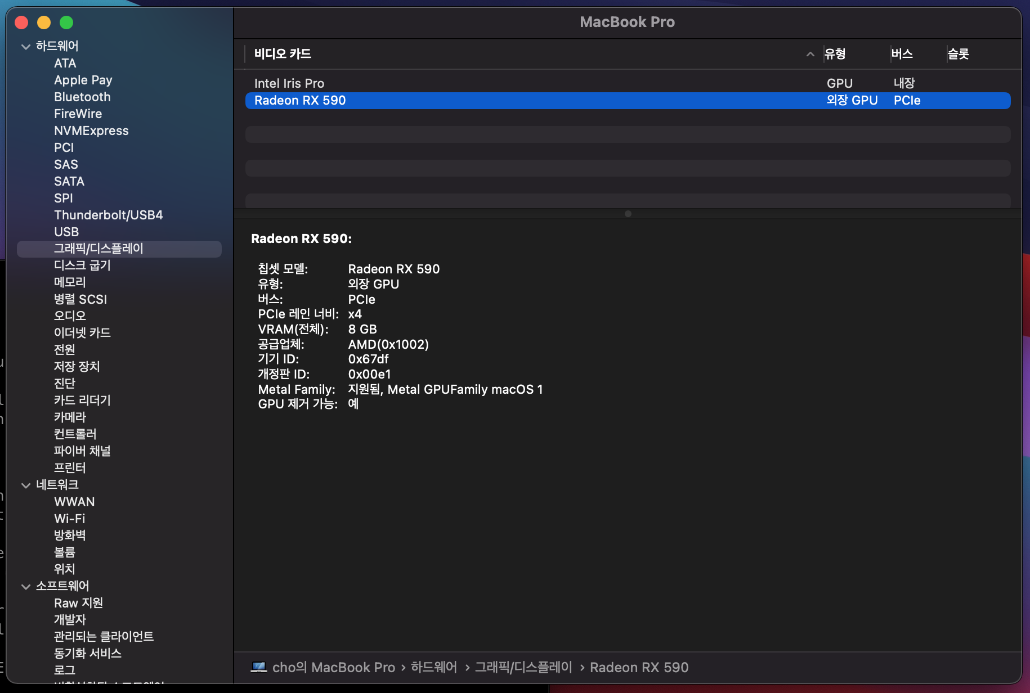Click the 8 GB VRAM value

[362, 329]
